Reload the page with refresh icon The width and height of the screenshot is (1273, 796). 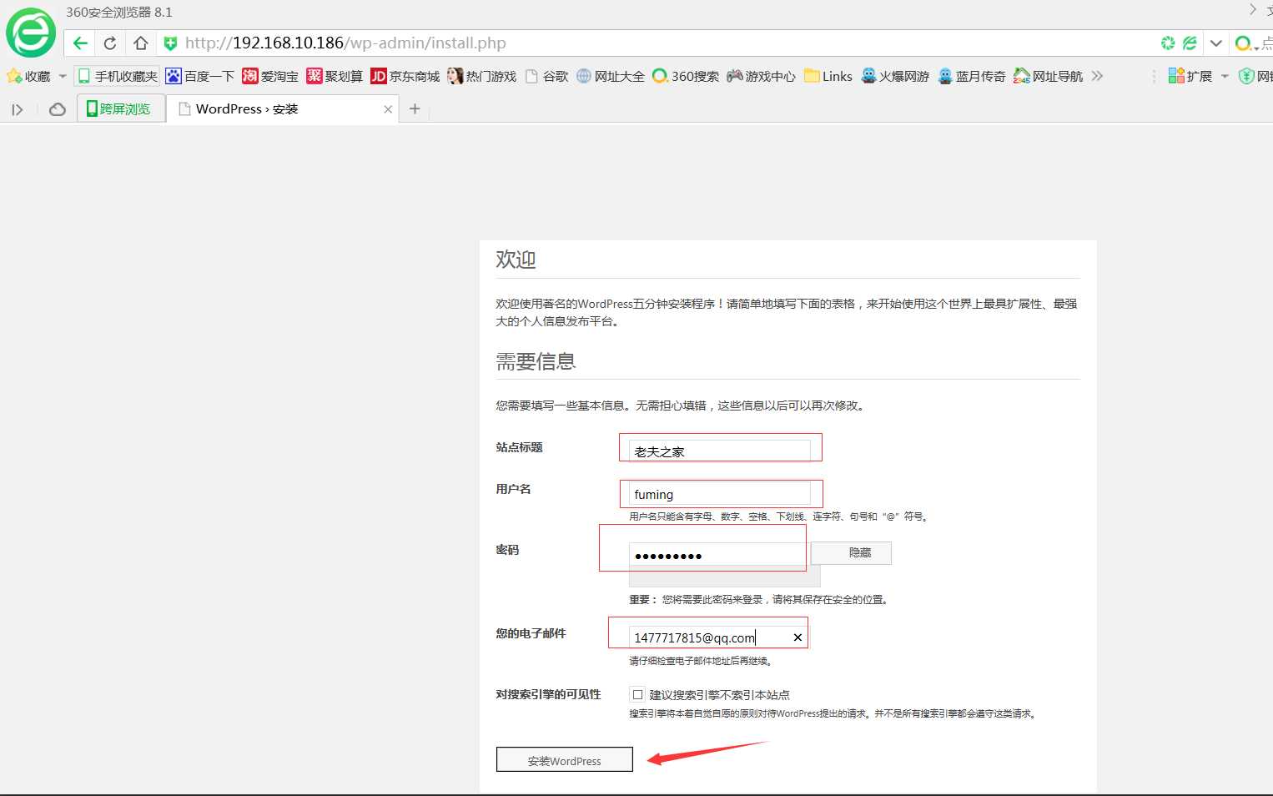click(110, 43)
